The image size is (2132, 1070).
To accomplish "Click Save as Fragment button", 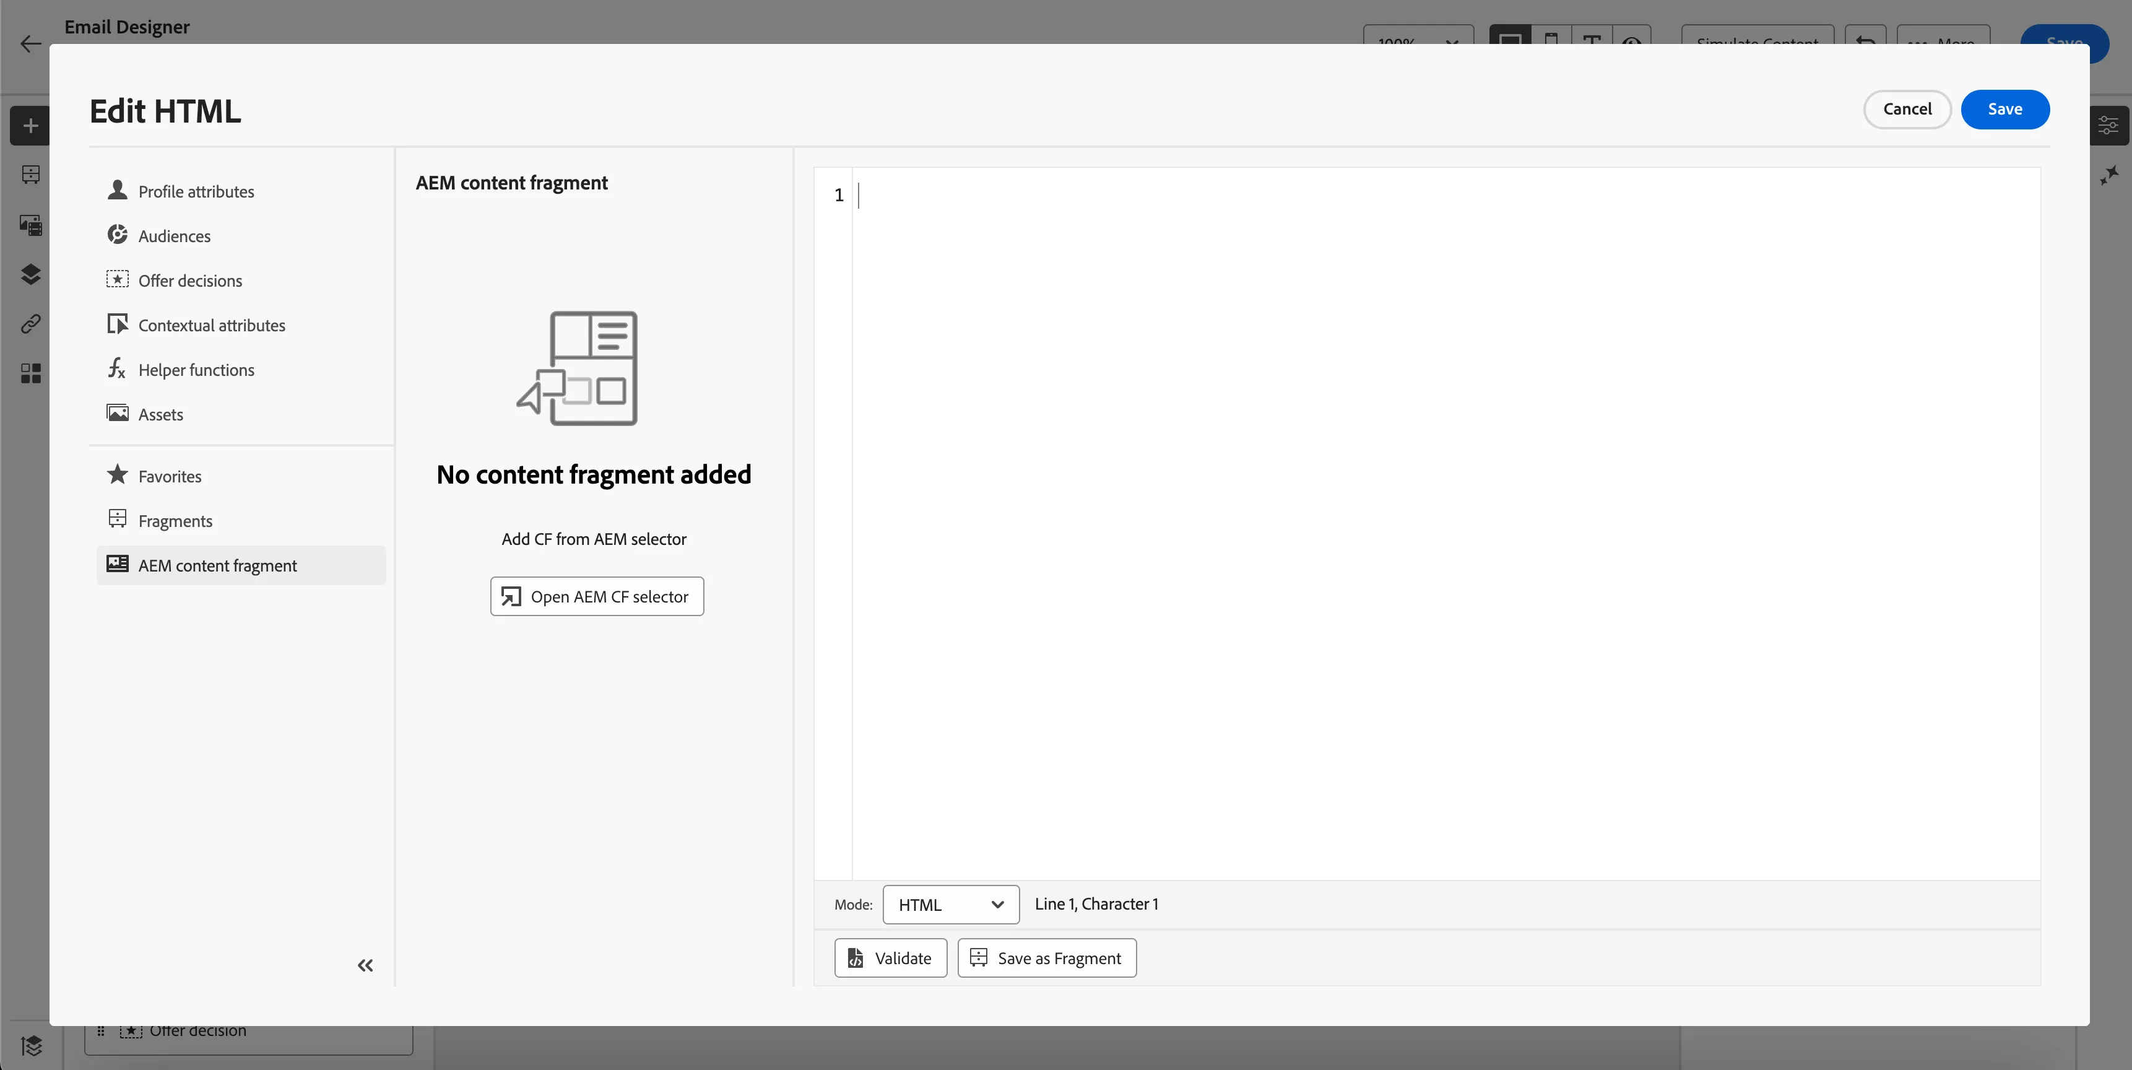I will click(1047, 958).
